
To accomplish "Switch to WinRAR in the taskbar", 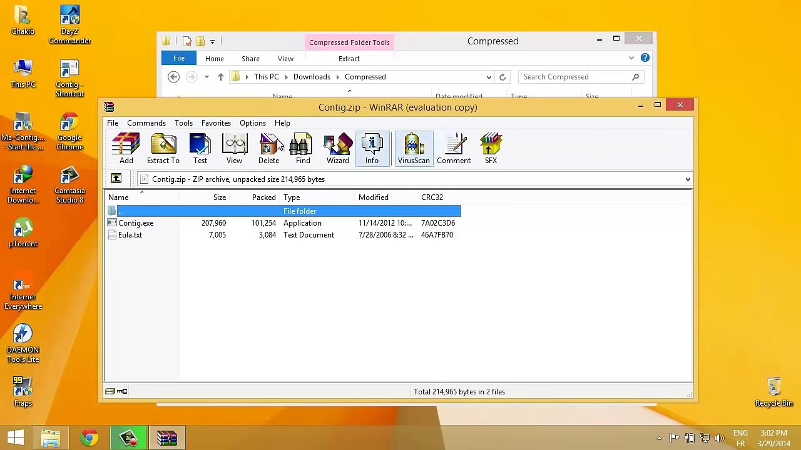I will (167, 437).
